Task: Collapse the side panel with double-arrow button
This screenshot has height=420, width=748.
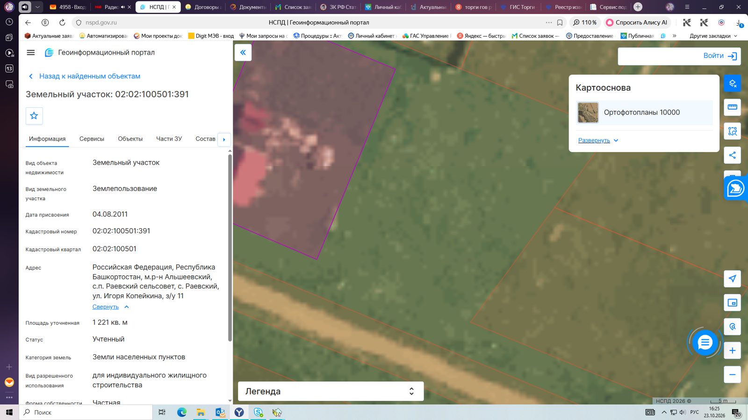Action: (x=243, y=52)
